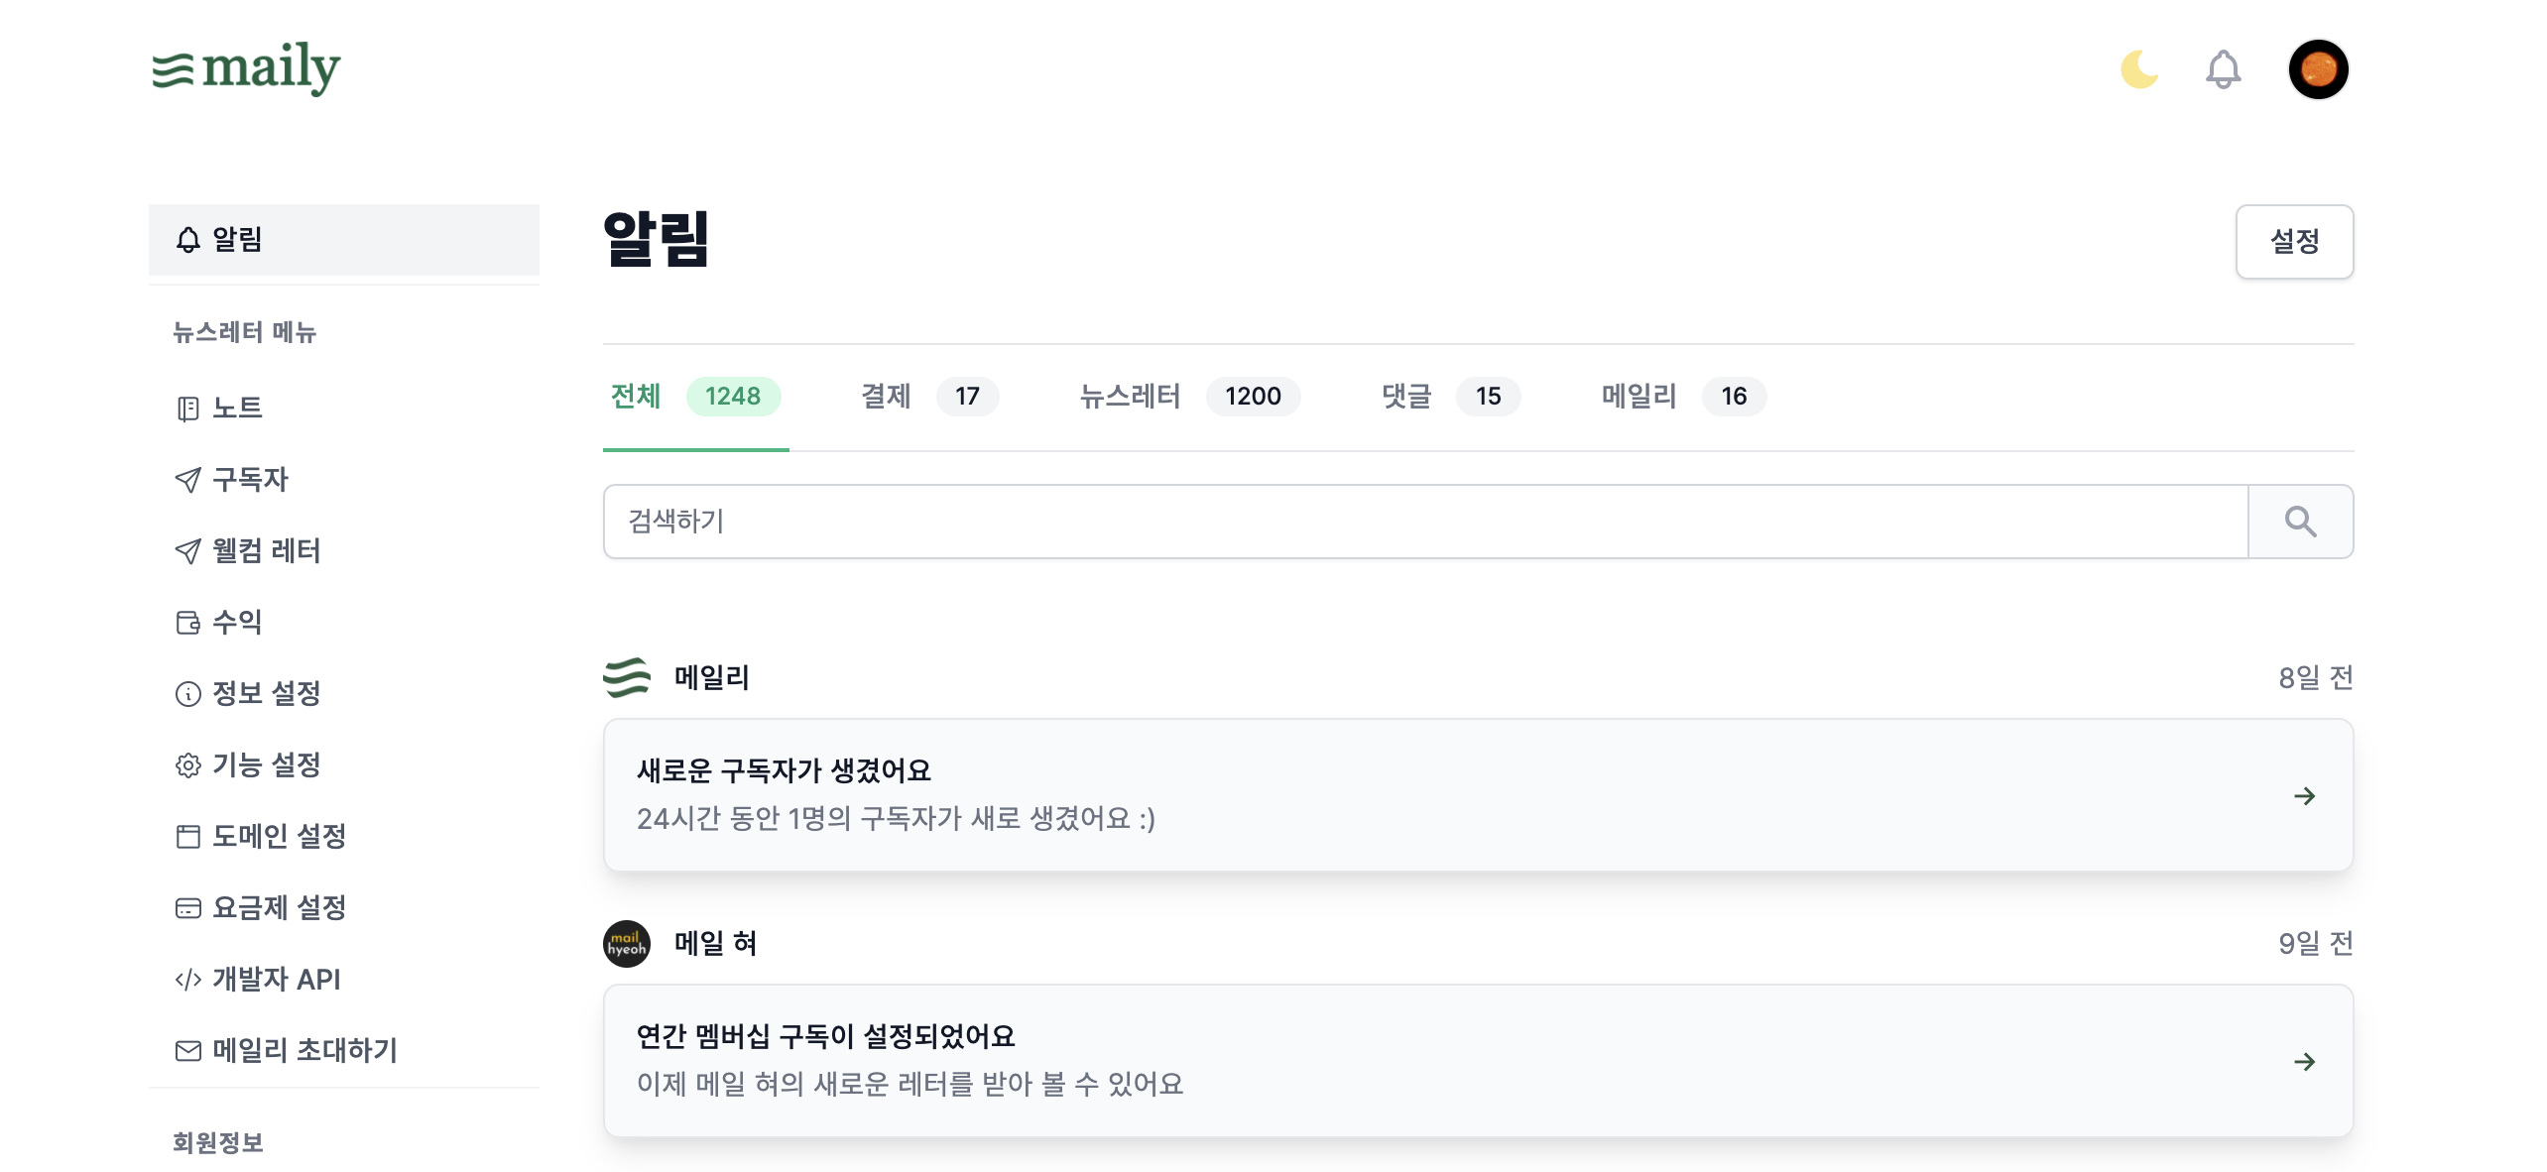Click the search magnifier icon

click(x=2300, y=521)
